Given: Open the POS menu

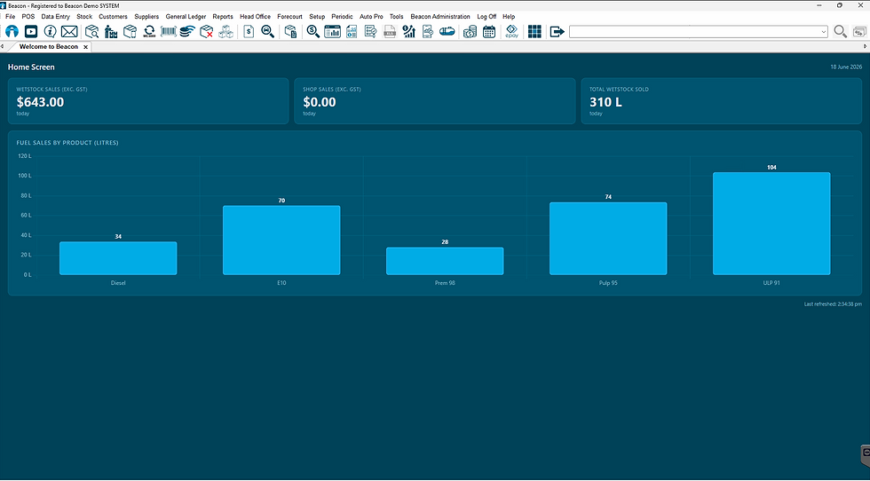Looking at the screenshot, I should (x=28, y=17).
